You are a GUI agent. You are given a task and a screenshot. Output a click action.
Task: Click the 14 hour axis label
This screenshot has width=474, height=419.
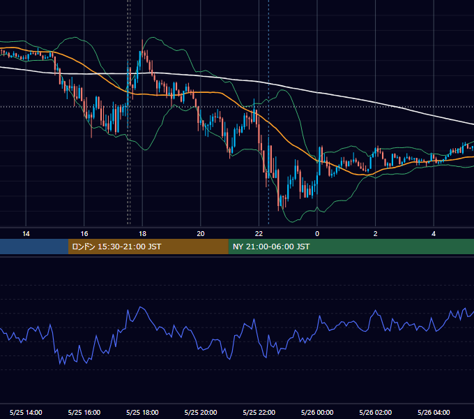[26, 234]
